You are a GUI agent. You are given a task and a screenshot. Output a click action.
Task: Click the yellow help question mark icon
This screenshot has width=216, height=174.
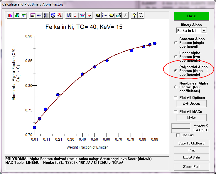(x=134, y=15)
